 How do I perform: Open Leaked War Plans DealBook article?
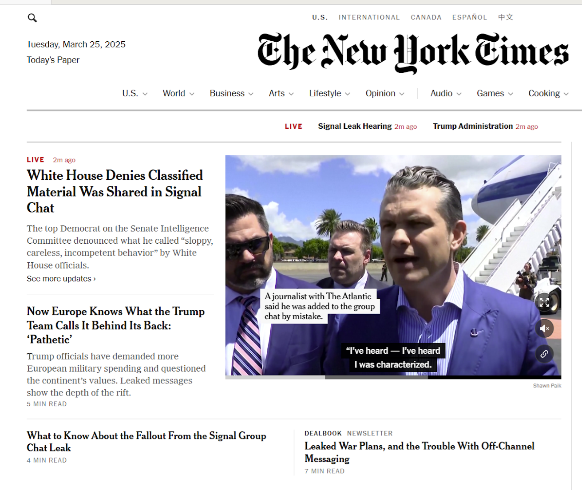tap(420, 452)
